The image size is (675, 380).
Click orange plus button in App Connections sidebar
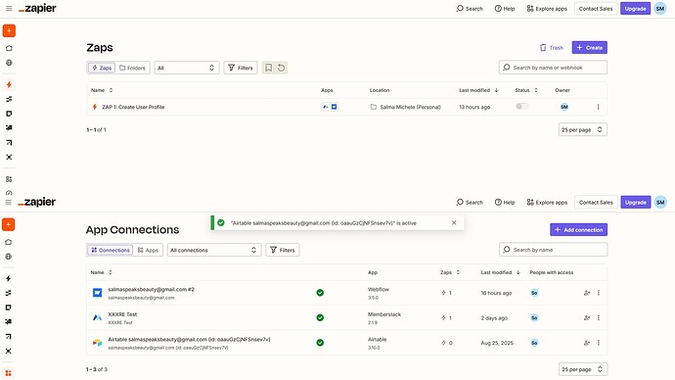[9, 224]
